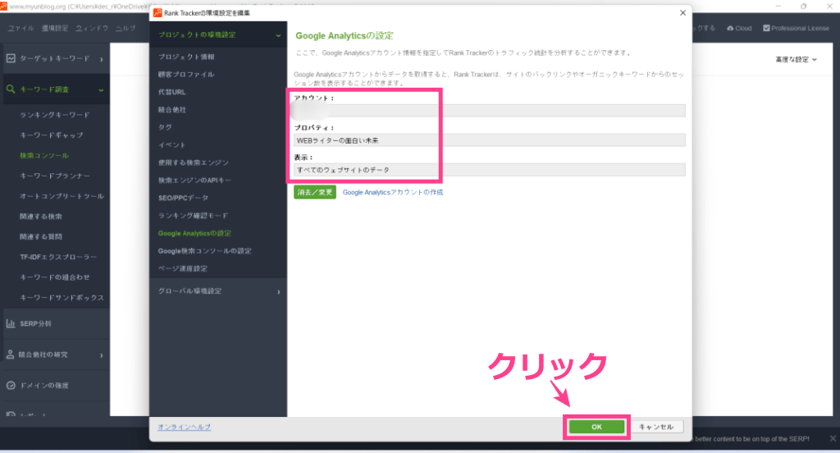Open the オンラインヘルプ link
The height and width of the screenshot is (453, 840).
(x=184, y=427)
